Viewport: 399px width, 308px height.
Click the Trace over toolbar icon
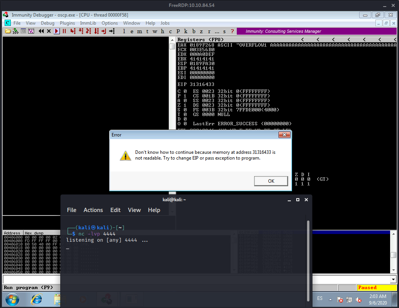click(96, 31)
